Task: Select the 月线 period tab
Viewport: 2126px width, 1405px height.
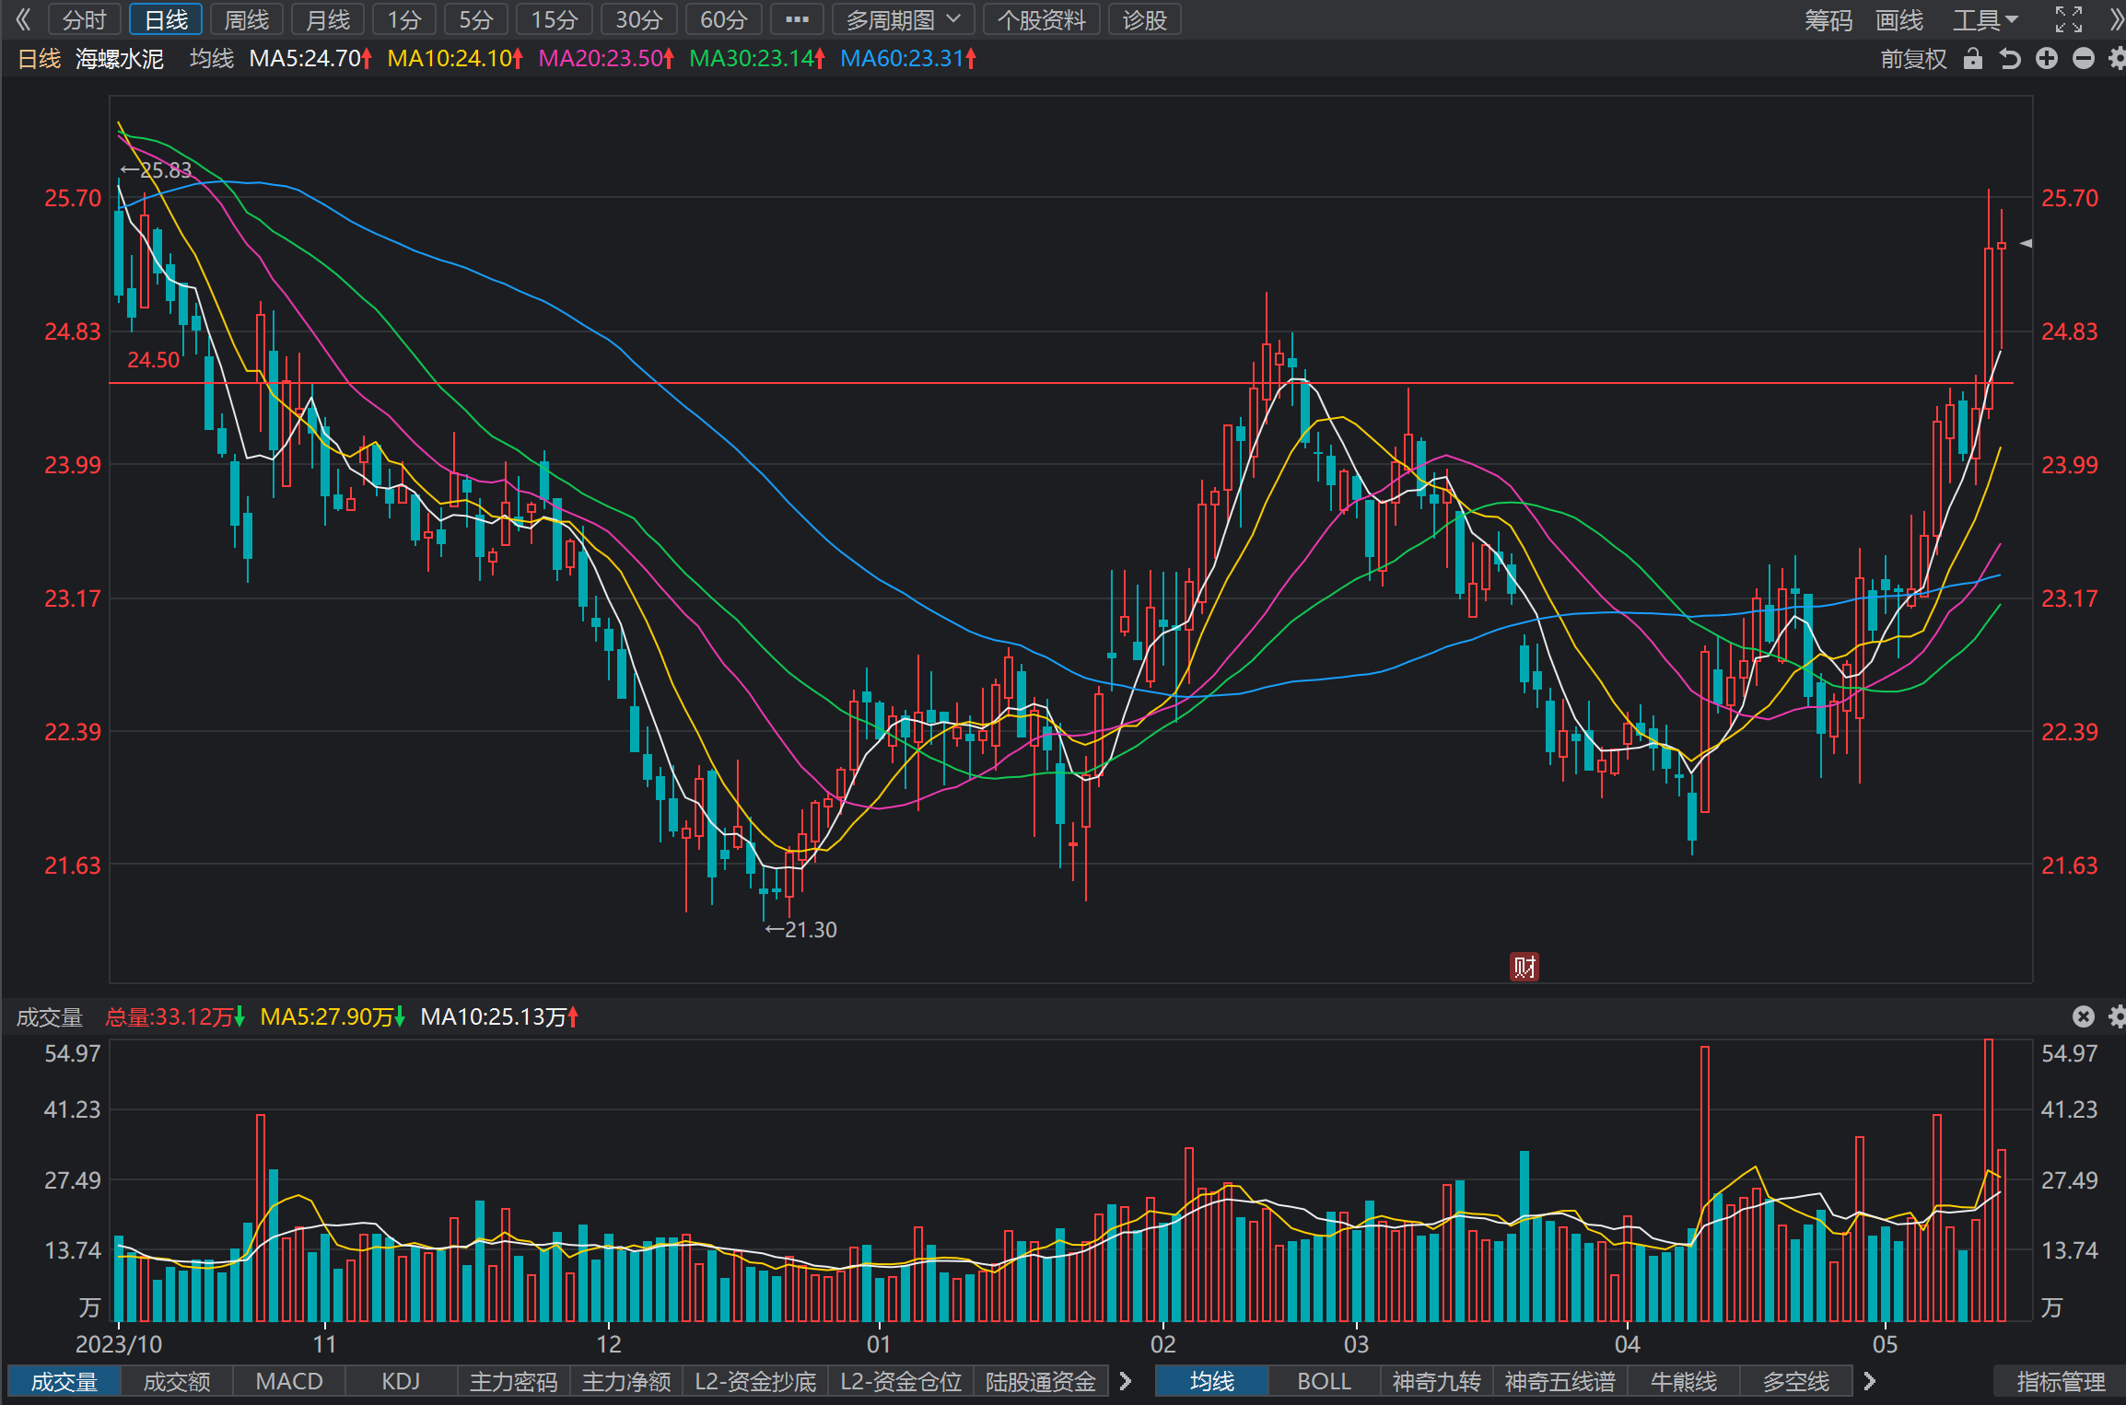Action: click(x=328, y=19)
